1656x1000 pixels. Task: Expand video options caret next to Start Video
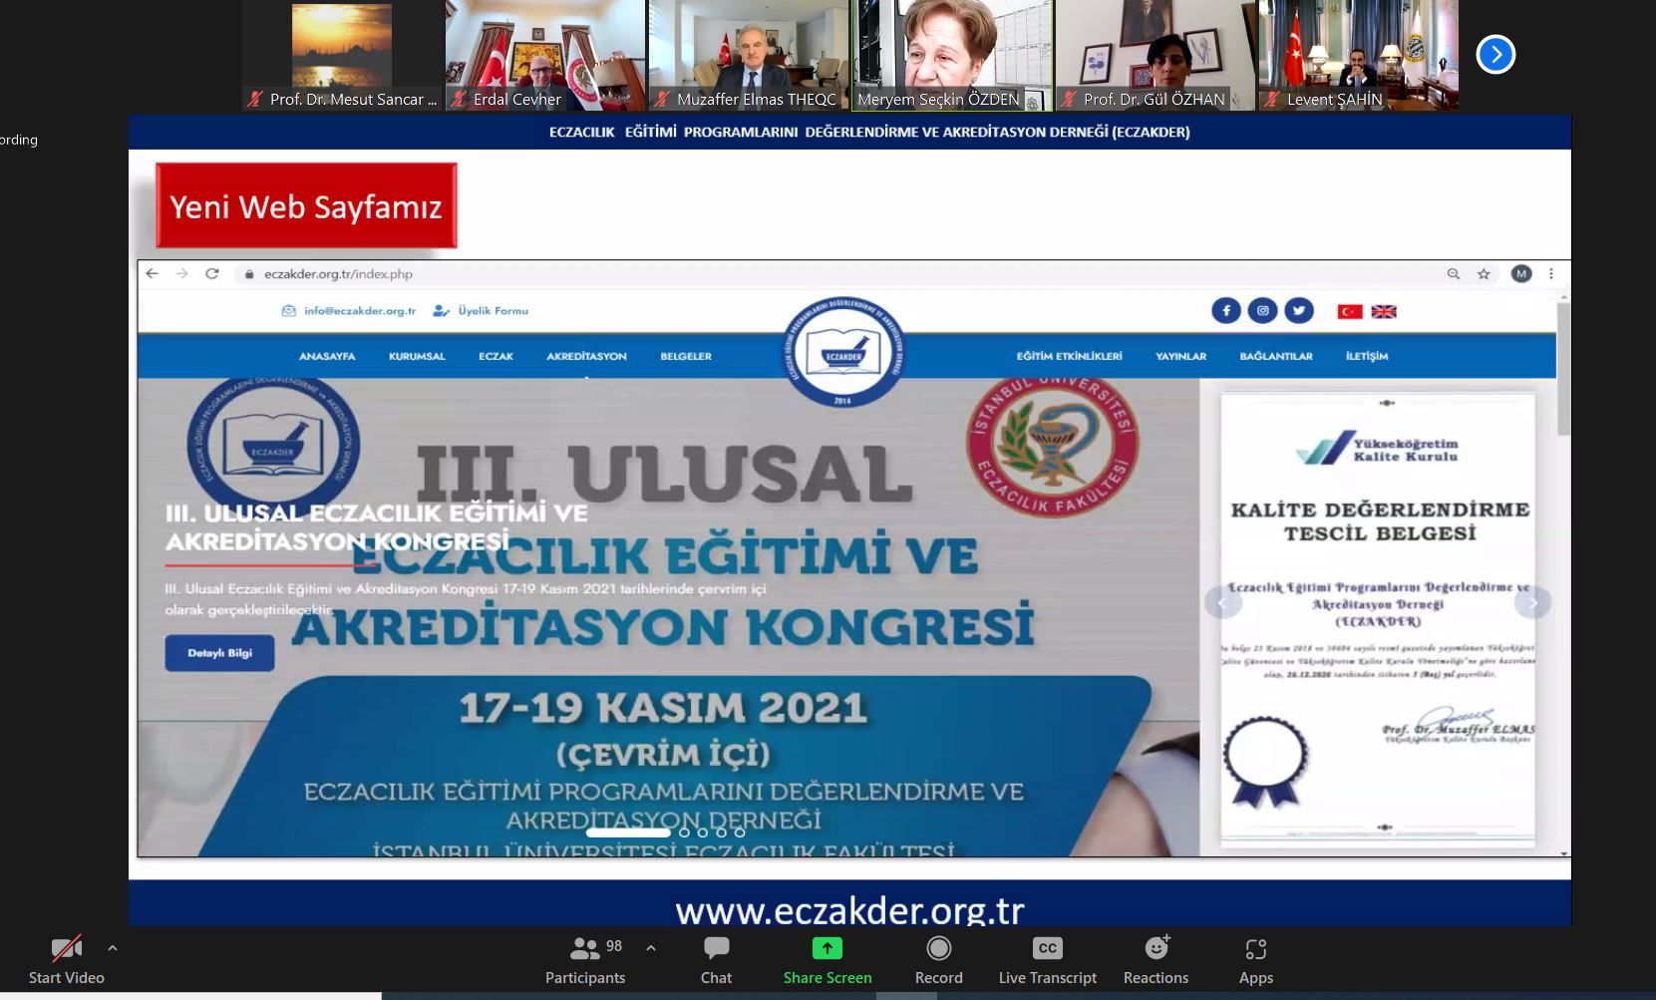[113, 948]
